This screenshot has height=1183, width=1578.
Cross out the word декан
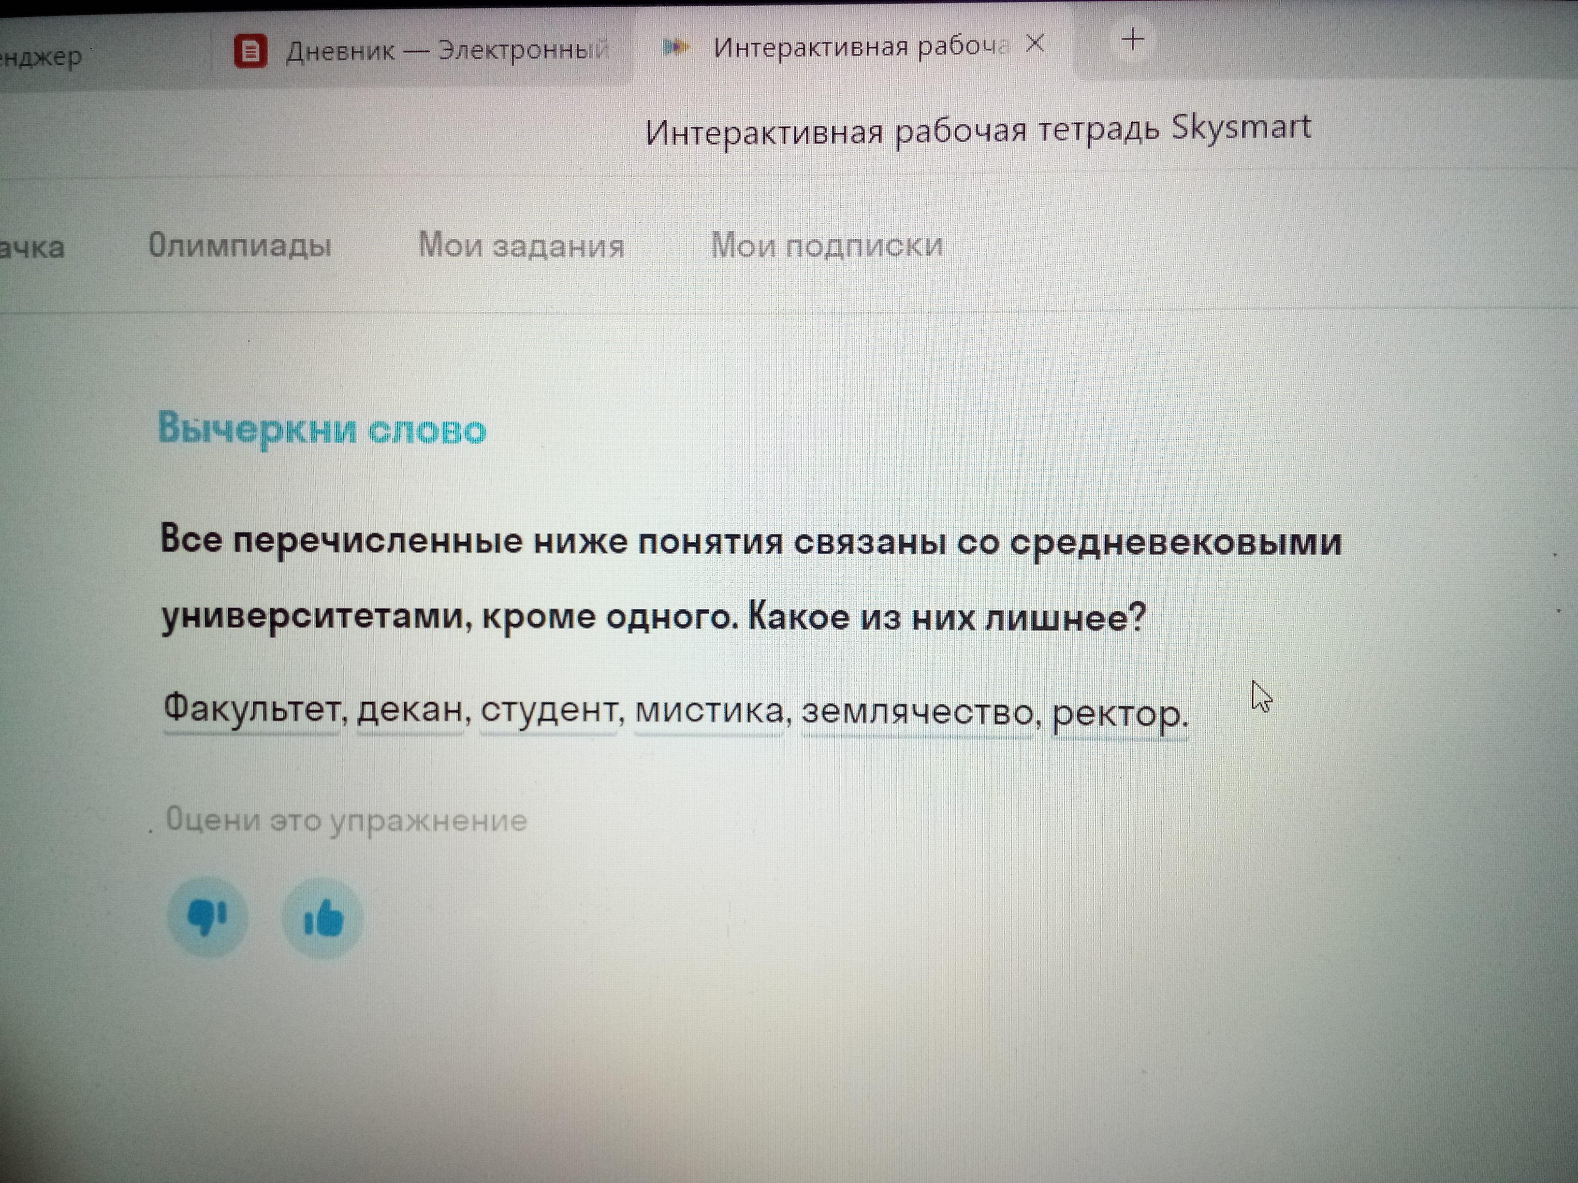pos(410,710)
